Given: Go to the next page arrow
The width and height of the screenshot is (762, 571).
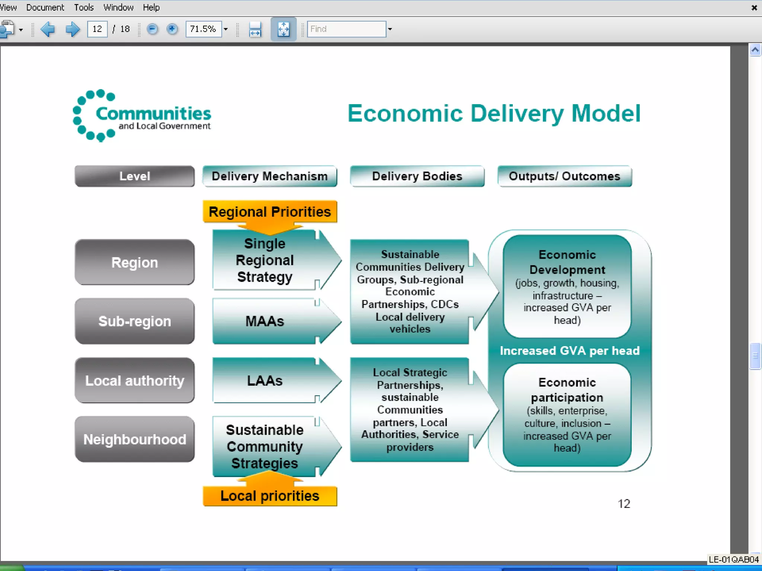Looking at the screenshot, I should click(72, 29).
